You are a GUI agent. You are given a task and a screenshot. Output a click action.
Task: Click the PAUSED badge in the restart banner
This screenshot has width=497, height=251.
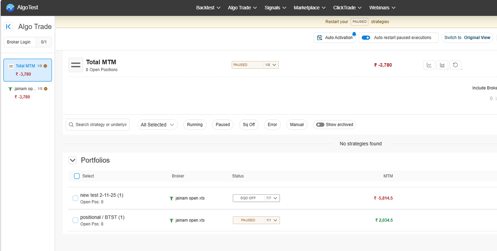pyautogui.click(x=359, y=22)
